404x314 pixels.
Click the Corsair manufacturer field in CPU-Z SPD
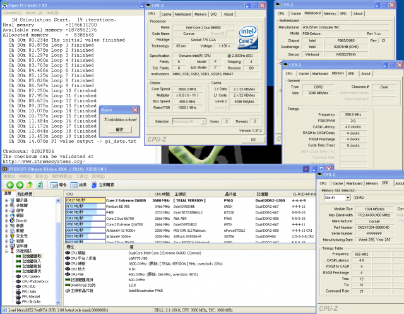pyautogui.click(x=374, y=221)
